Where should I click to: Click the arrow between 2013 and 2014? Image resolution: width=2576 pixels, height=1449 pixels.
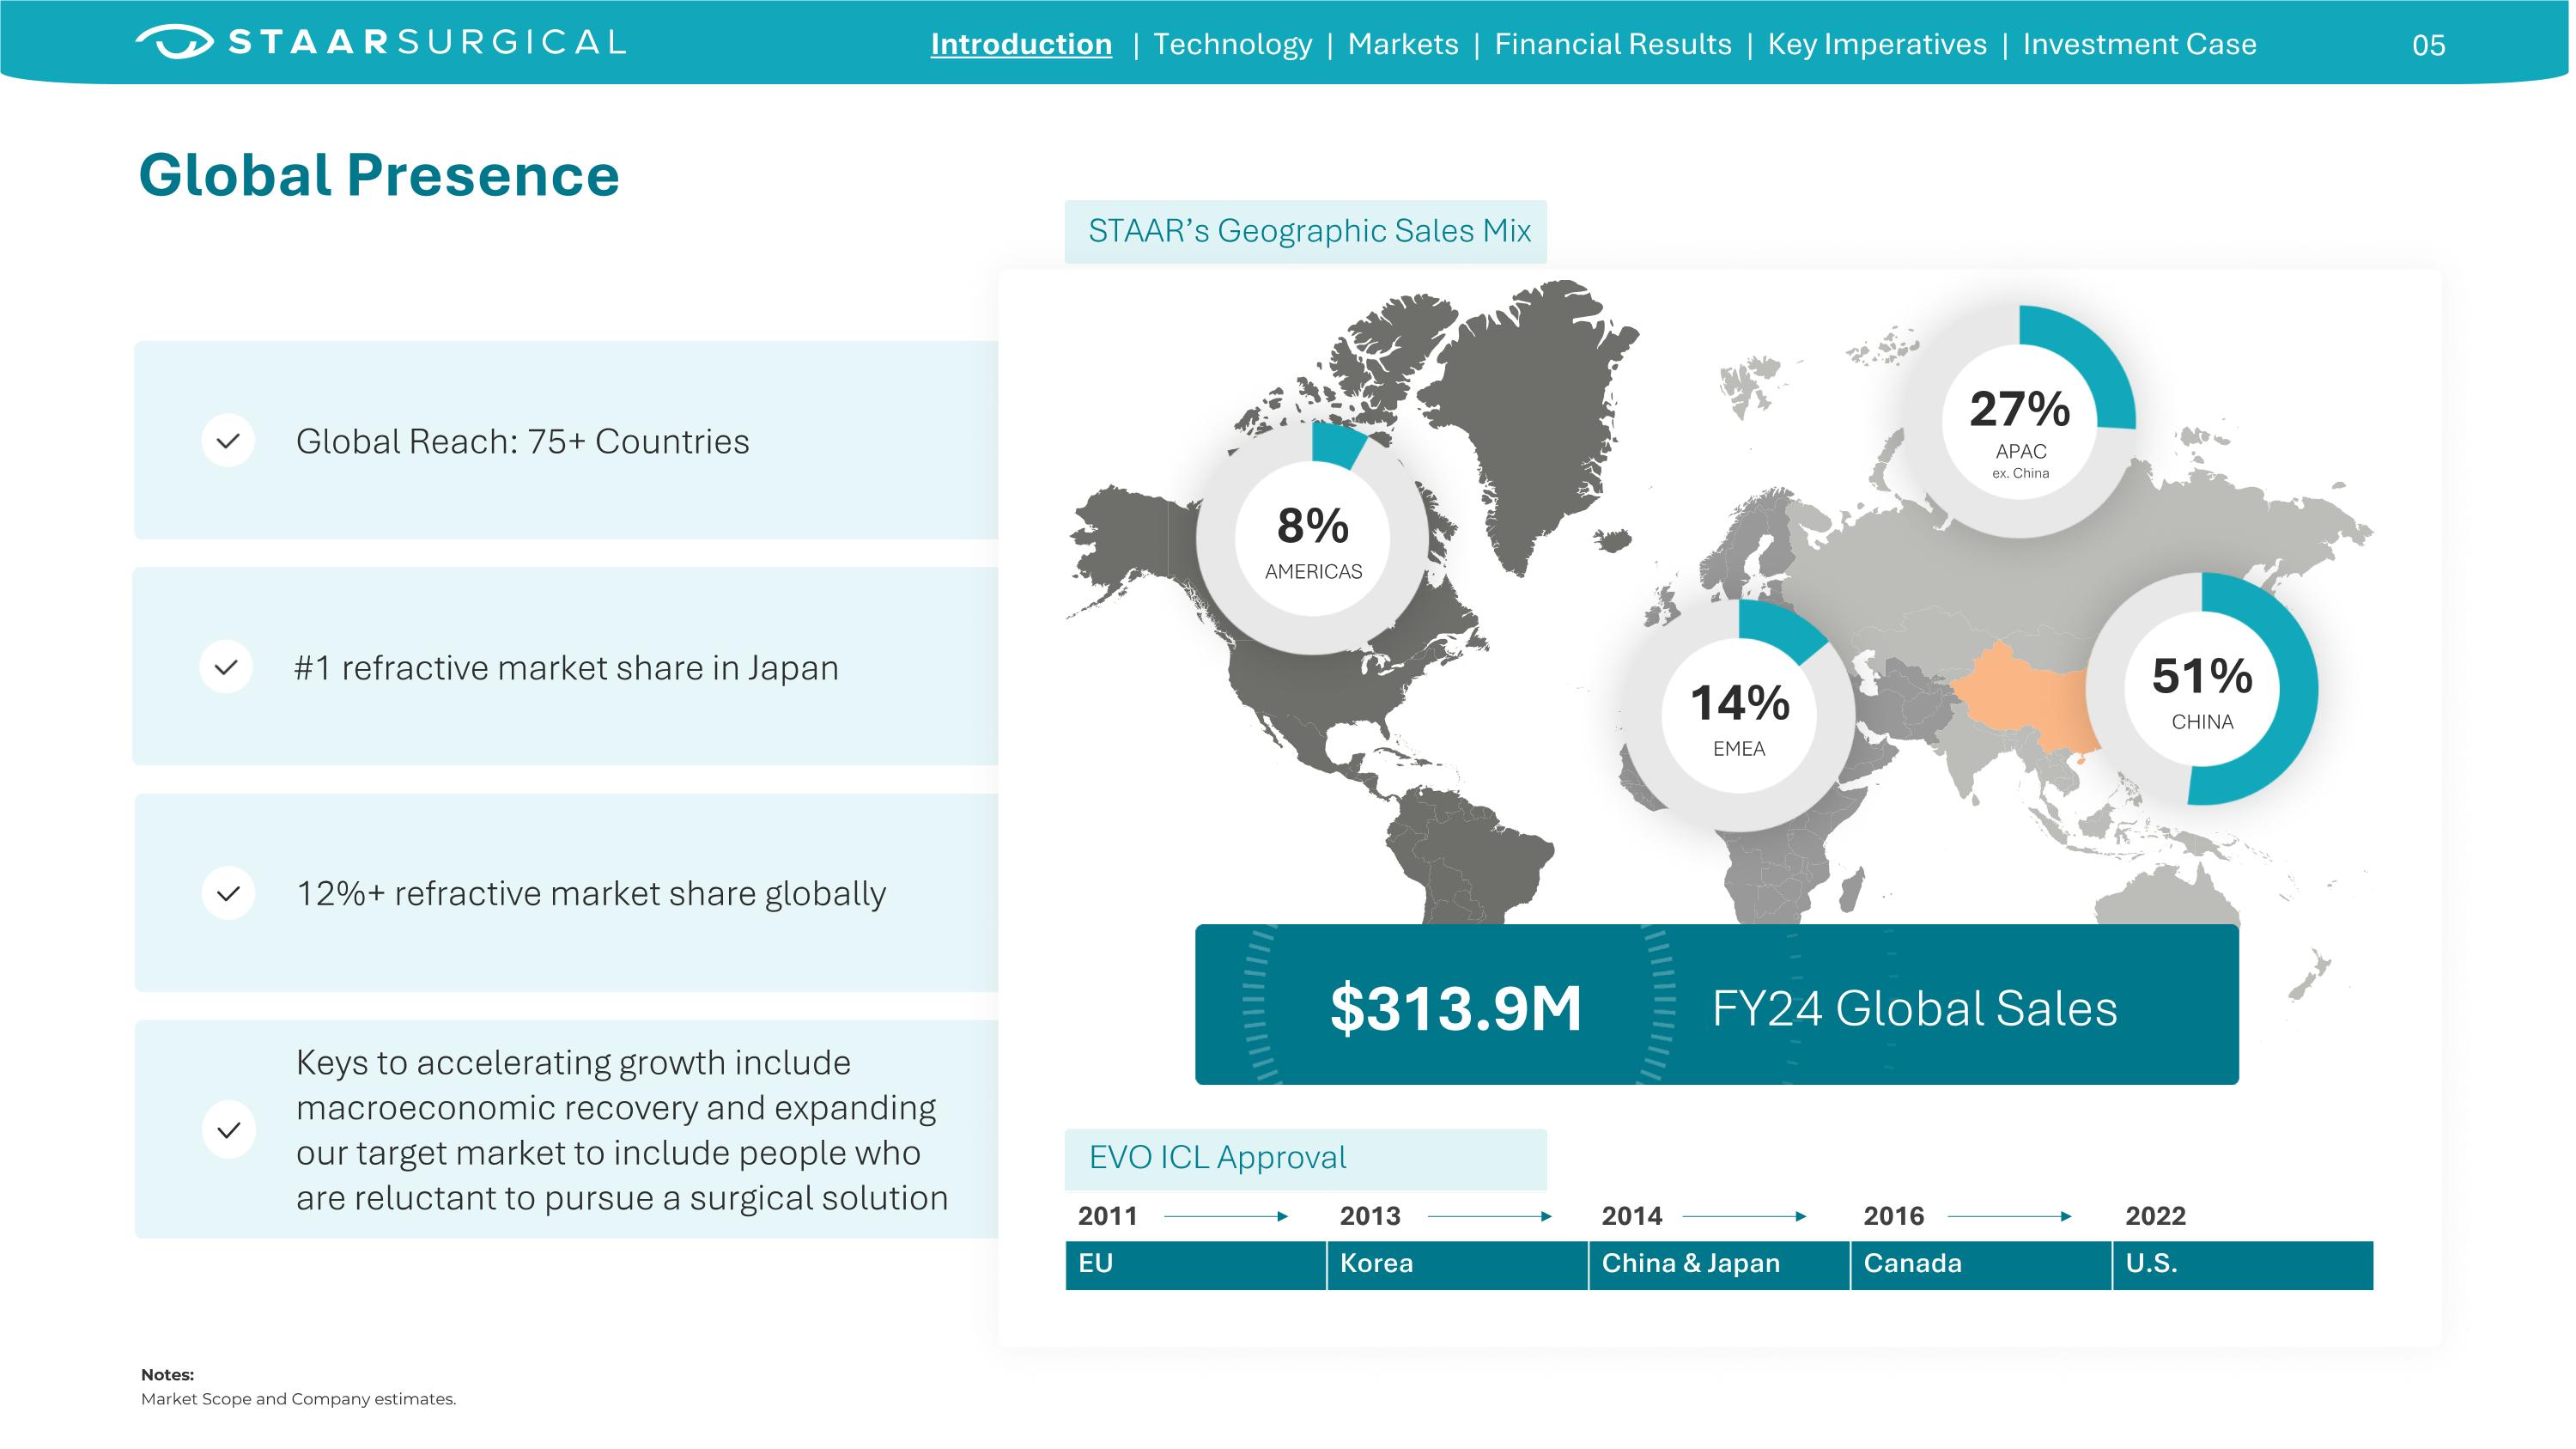tap(1489, 1216)
